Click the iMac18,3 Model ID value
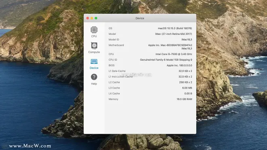 186,40
